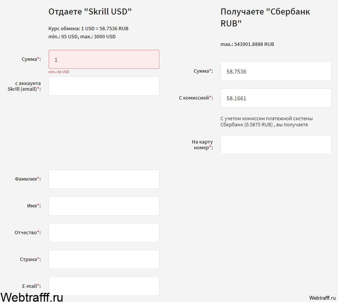The width and height of the screenshot is (338, 302).
Task: Focus the Фамилия input field
Action: [x=104, y=179]
